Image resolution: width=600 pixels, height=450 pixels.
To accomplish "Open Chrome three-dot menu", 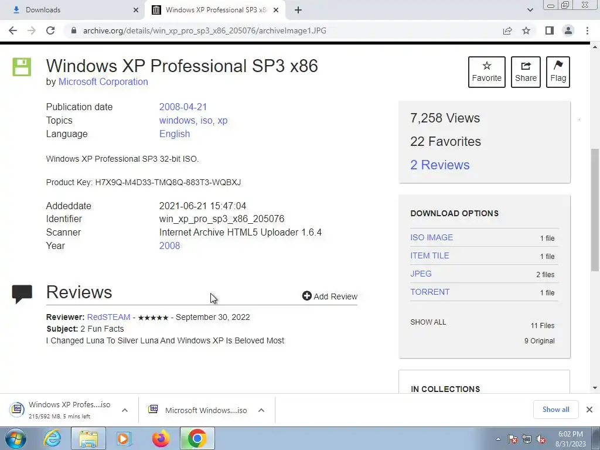I will click(x=587, y=30).
